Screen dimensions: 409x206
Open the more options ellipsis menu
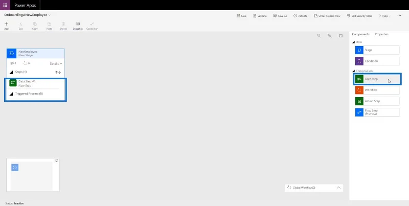click(x=399, y=16)
